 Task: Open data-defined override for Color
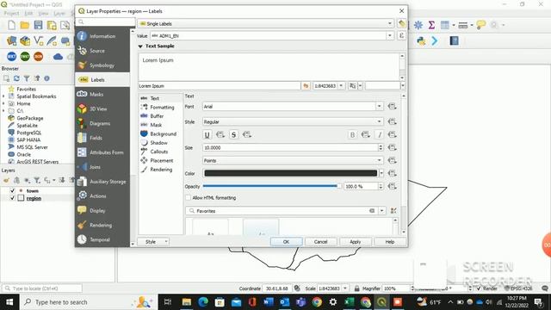(x=393, y=173)
